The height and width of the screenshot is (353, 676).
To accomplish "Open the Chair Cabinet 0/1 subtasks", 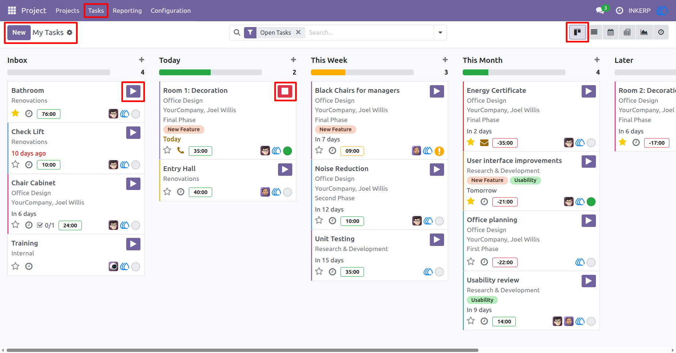I will click(x=46, y=225).
